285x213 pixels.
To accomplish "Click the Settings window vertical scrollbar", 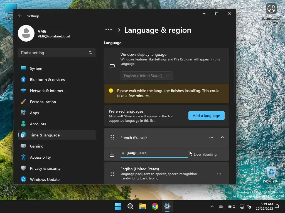I will (x=235, y=73).
